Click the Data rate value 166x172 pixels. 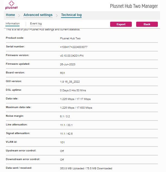click(x=75, y=99)
